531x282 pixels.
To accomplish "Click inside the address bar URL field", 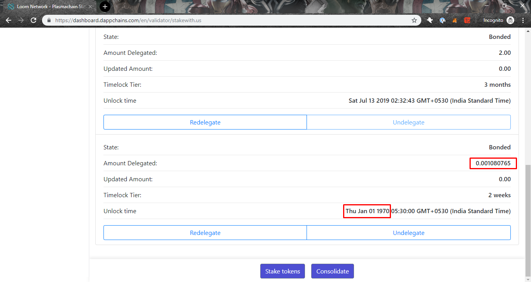I will (156, 20).
